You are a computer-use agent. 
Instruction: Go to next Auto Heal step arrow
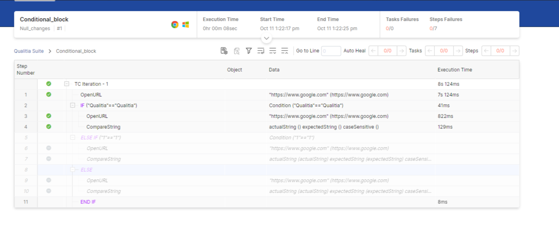(x=402, y=51)
